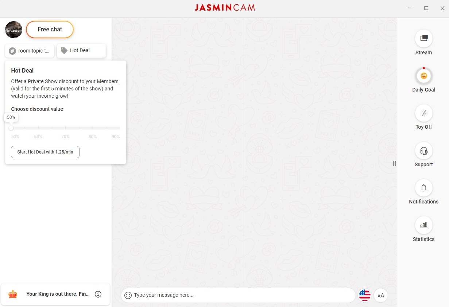
Task: Open the Daily Goal emoji icon
Action: (423, 76)
